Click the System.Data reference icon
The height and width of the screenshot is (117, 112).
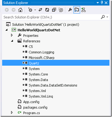25,79
